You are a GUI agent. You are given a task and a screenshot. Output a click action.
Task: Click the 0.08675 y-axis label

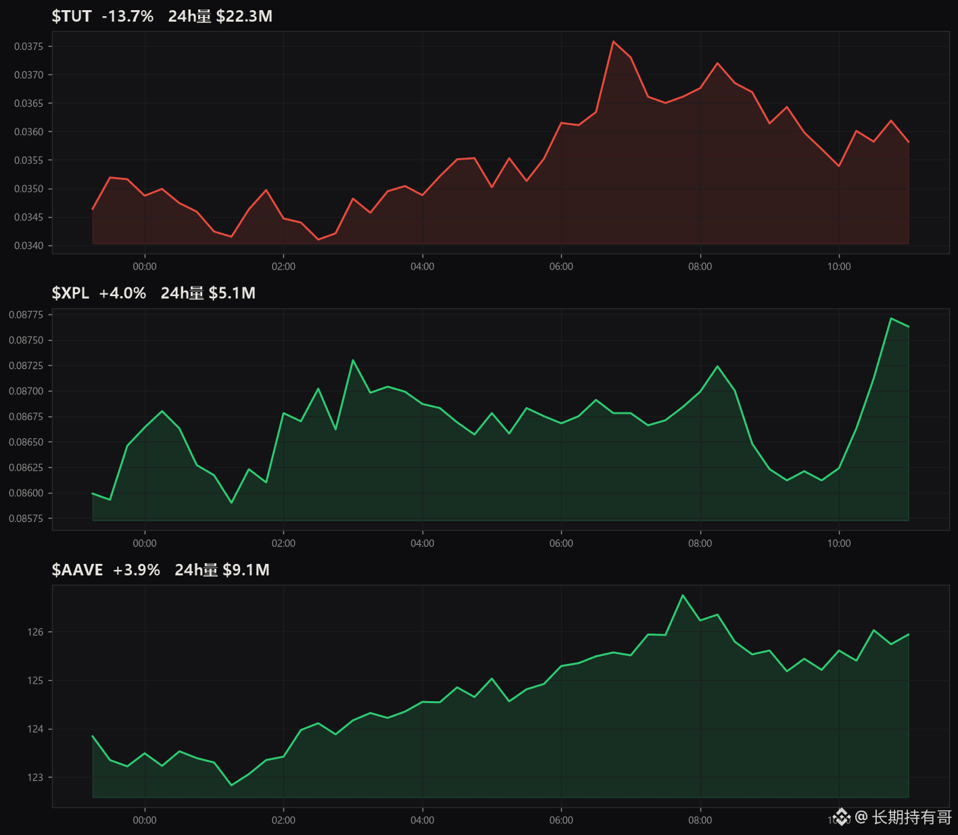click(x=26, y=416)
